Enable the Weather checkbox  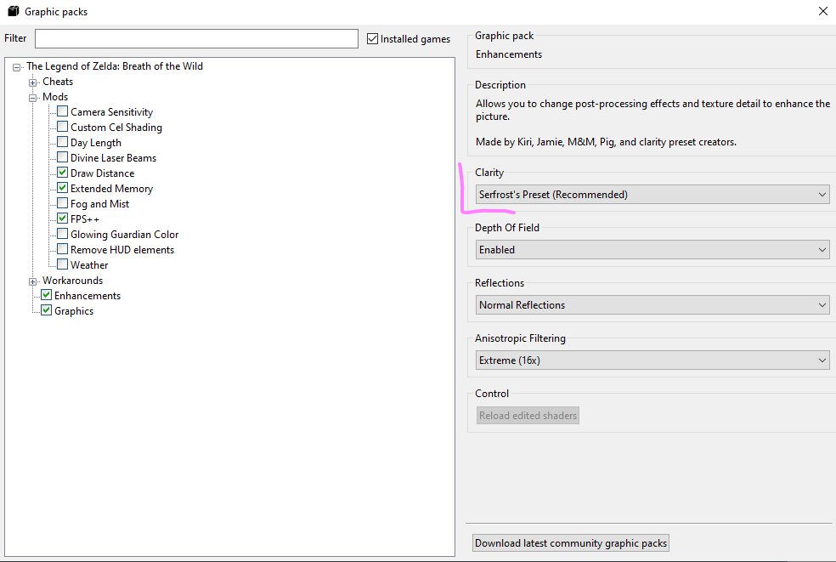pyautogui.click(x=62, y=264)
